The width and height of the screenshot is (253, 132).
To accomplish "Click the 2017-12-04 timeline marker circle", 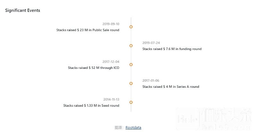I will pos(131,65).
